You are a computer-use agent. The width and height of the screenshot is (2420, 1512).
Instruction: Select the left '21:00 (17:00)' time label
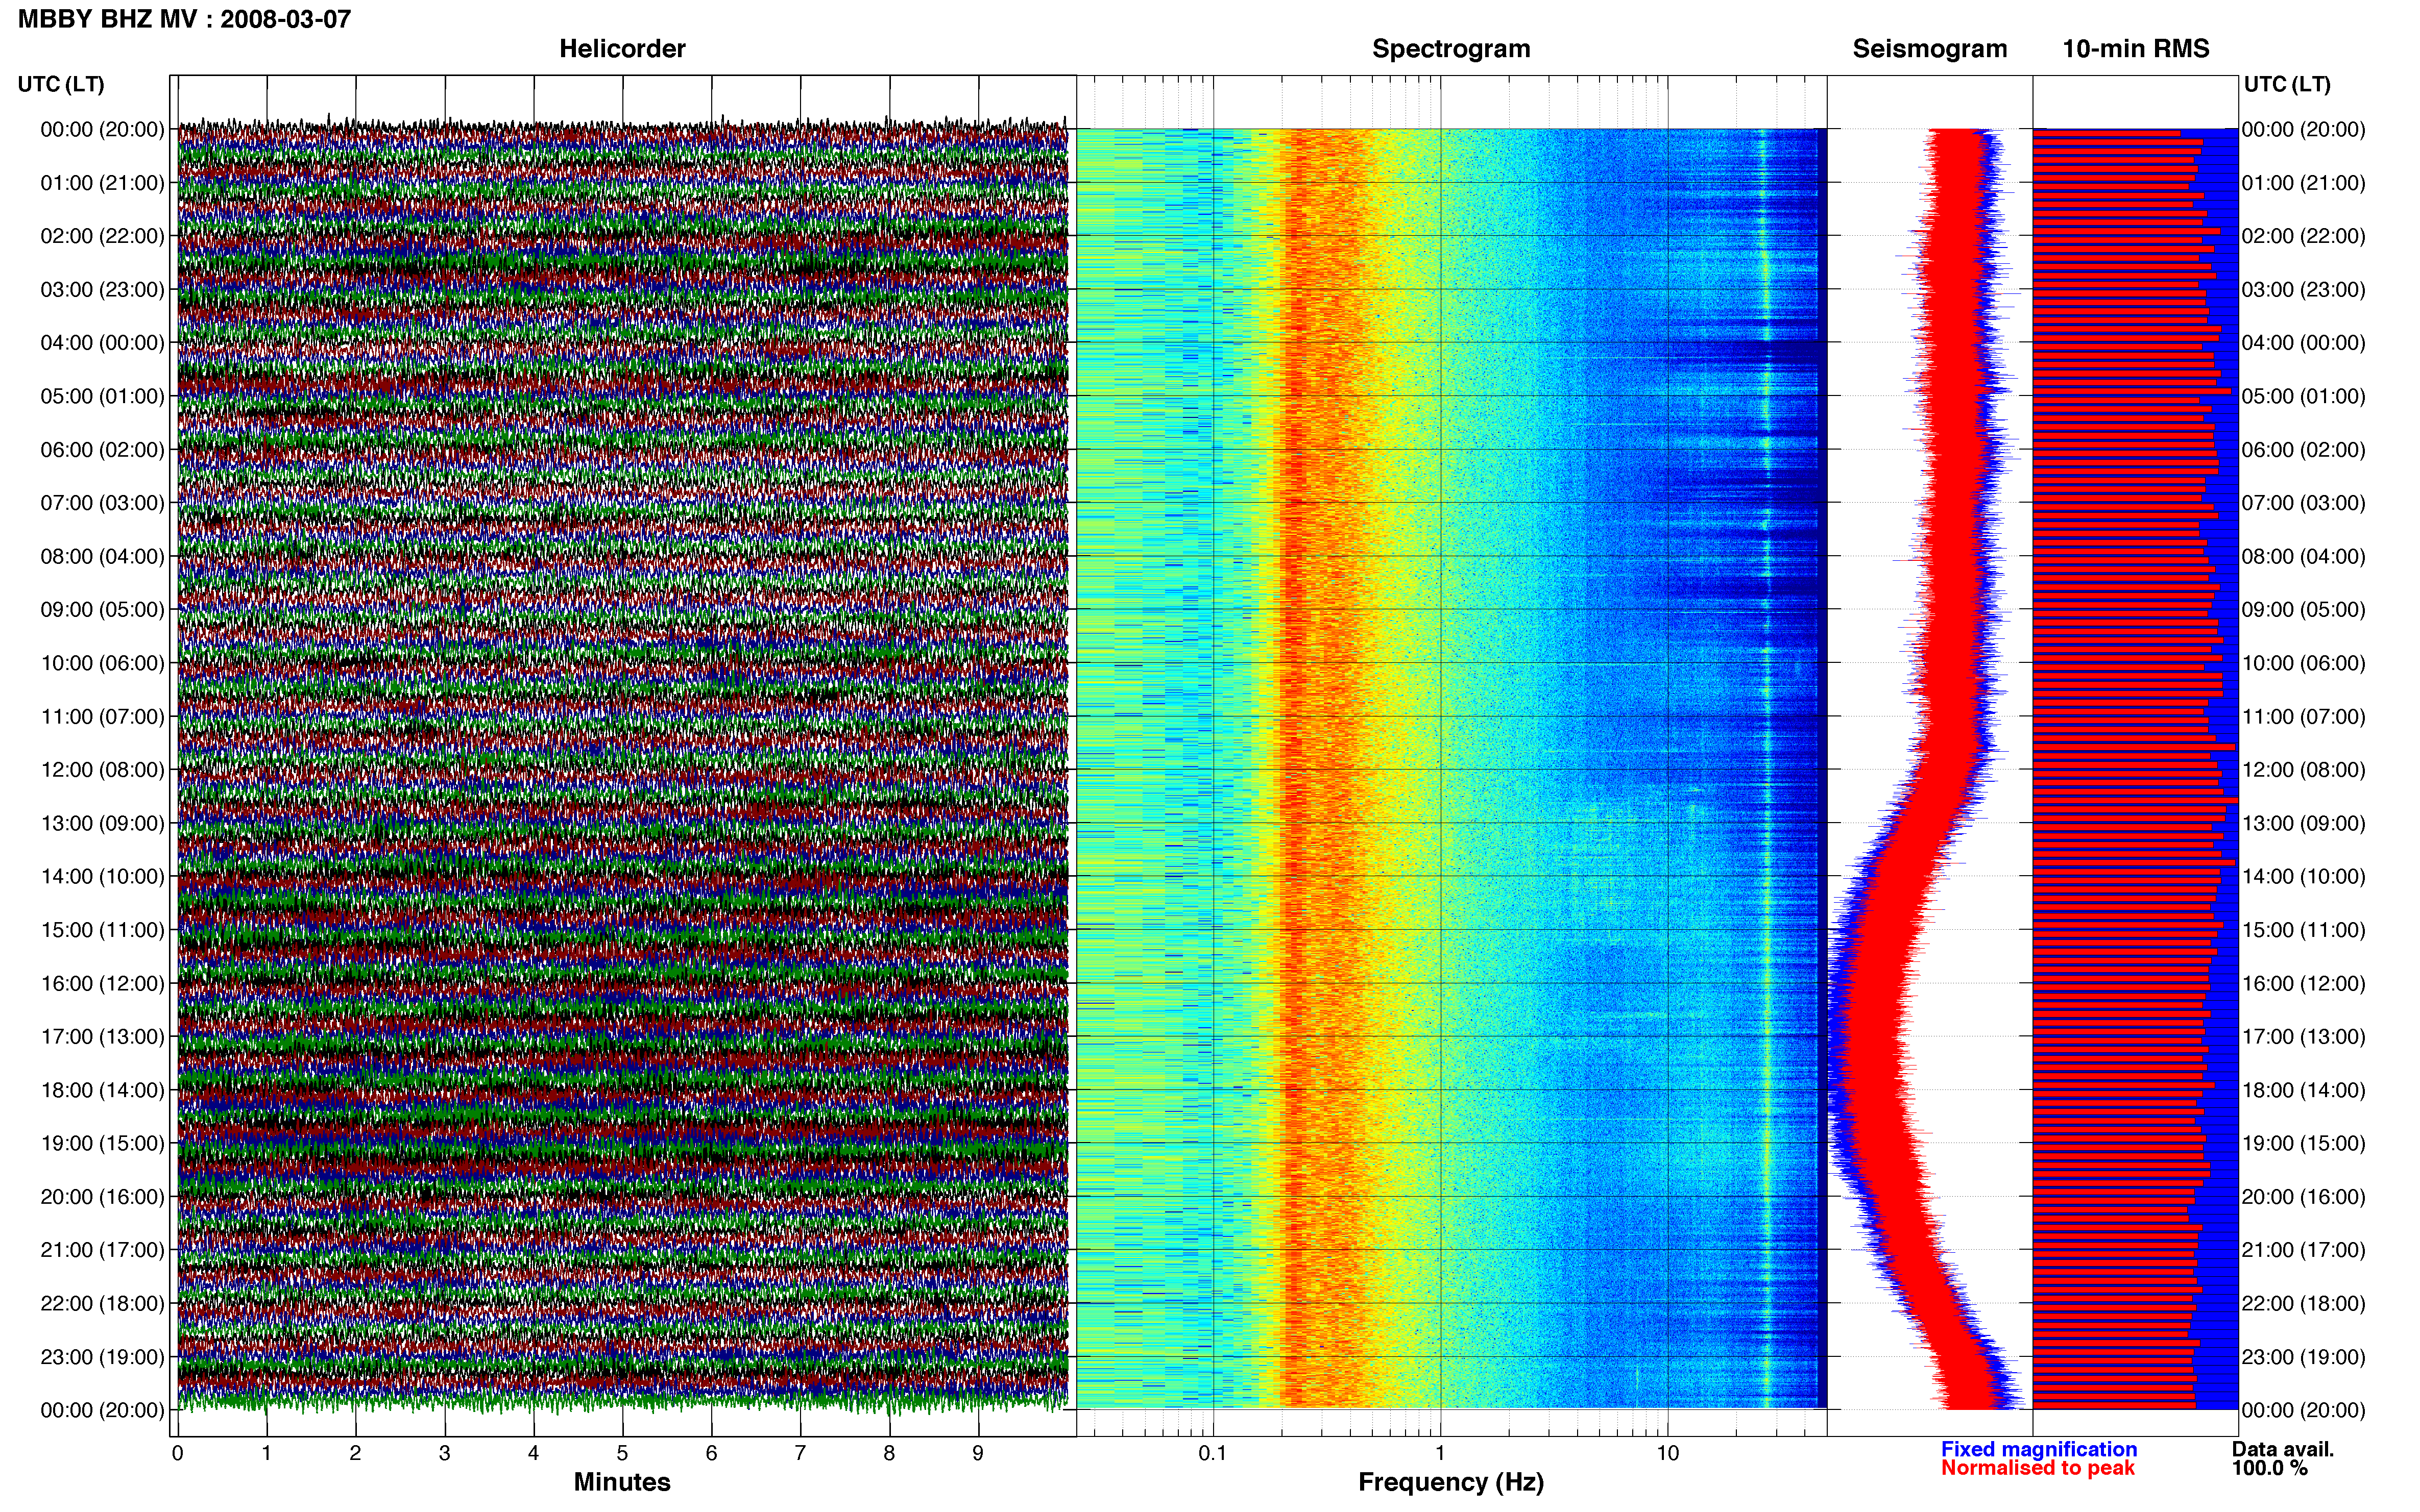[x=102, y=1250]
